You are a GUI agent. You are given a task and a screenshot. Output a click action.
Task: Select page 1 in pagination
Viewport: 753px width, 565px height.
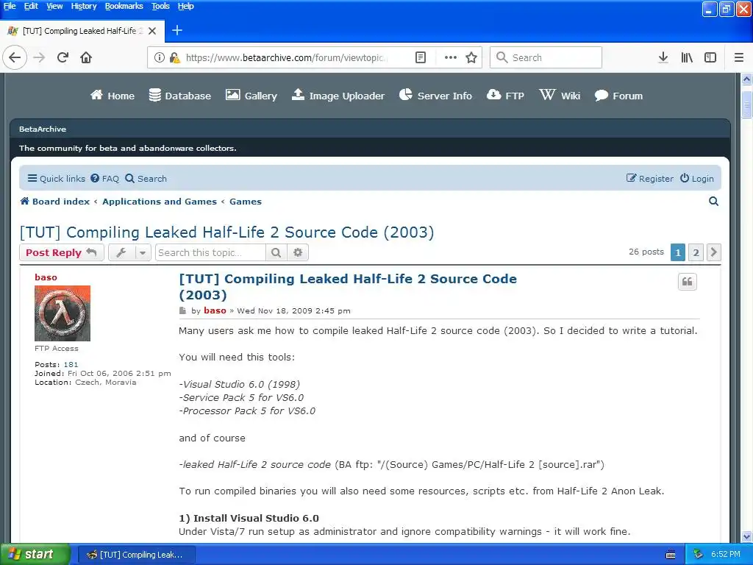[x=677, y=252]
